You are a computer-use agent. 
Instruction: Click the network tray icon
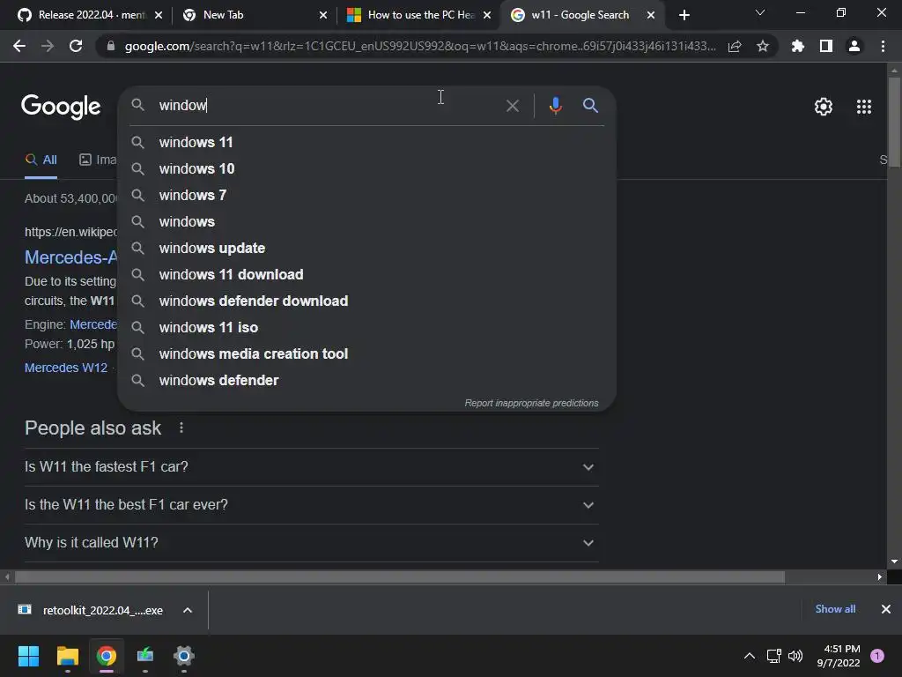(x=773, y=656)
